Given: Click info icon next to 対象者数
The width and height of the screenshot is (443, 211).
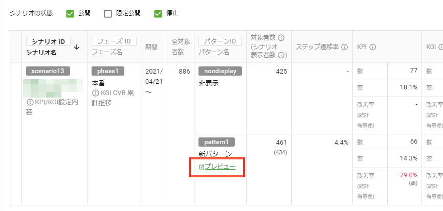Looking at the screenshot, I should 281,37.
